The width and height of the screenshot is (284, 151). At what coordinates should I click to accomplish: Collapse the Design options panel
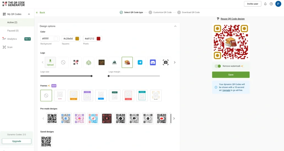point(175,26)
